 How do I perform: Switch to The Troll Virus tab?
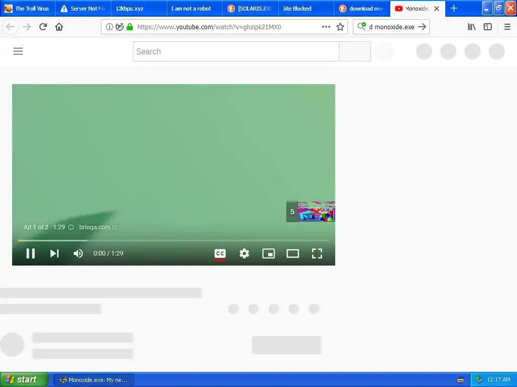point(28,9)
